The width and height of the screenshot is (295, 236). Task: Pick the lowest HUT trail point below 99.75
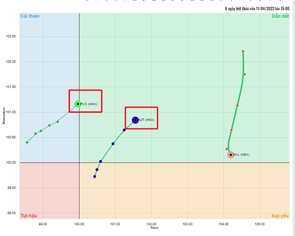[x=95, y=177]
